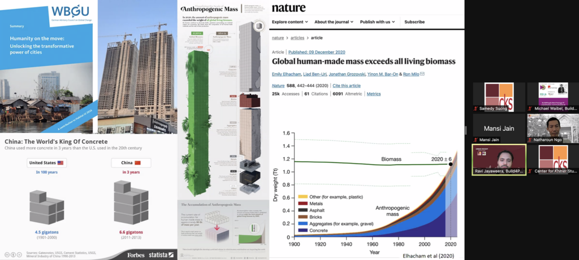Click the statista arrow emblem beside the wordmark
This screenshot has height=260, width=579.
coord(171,255)
